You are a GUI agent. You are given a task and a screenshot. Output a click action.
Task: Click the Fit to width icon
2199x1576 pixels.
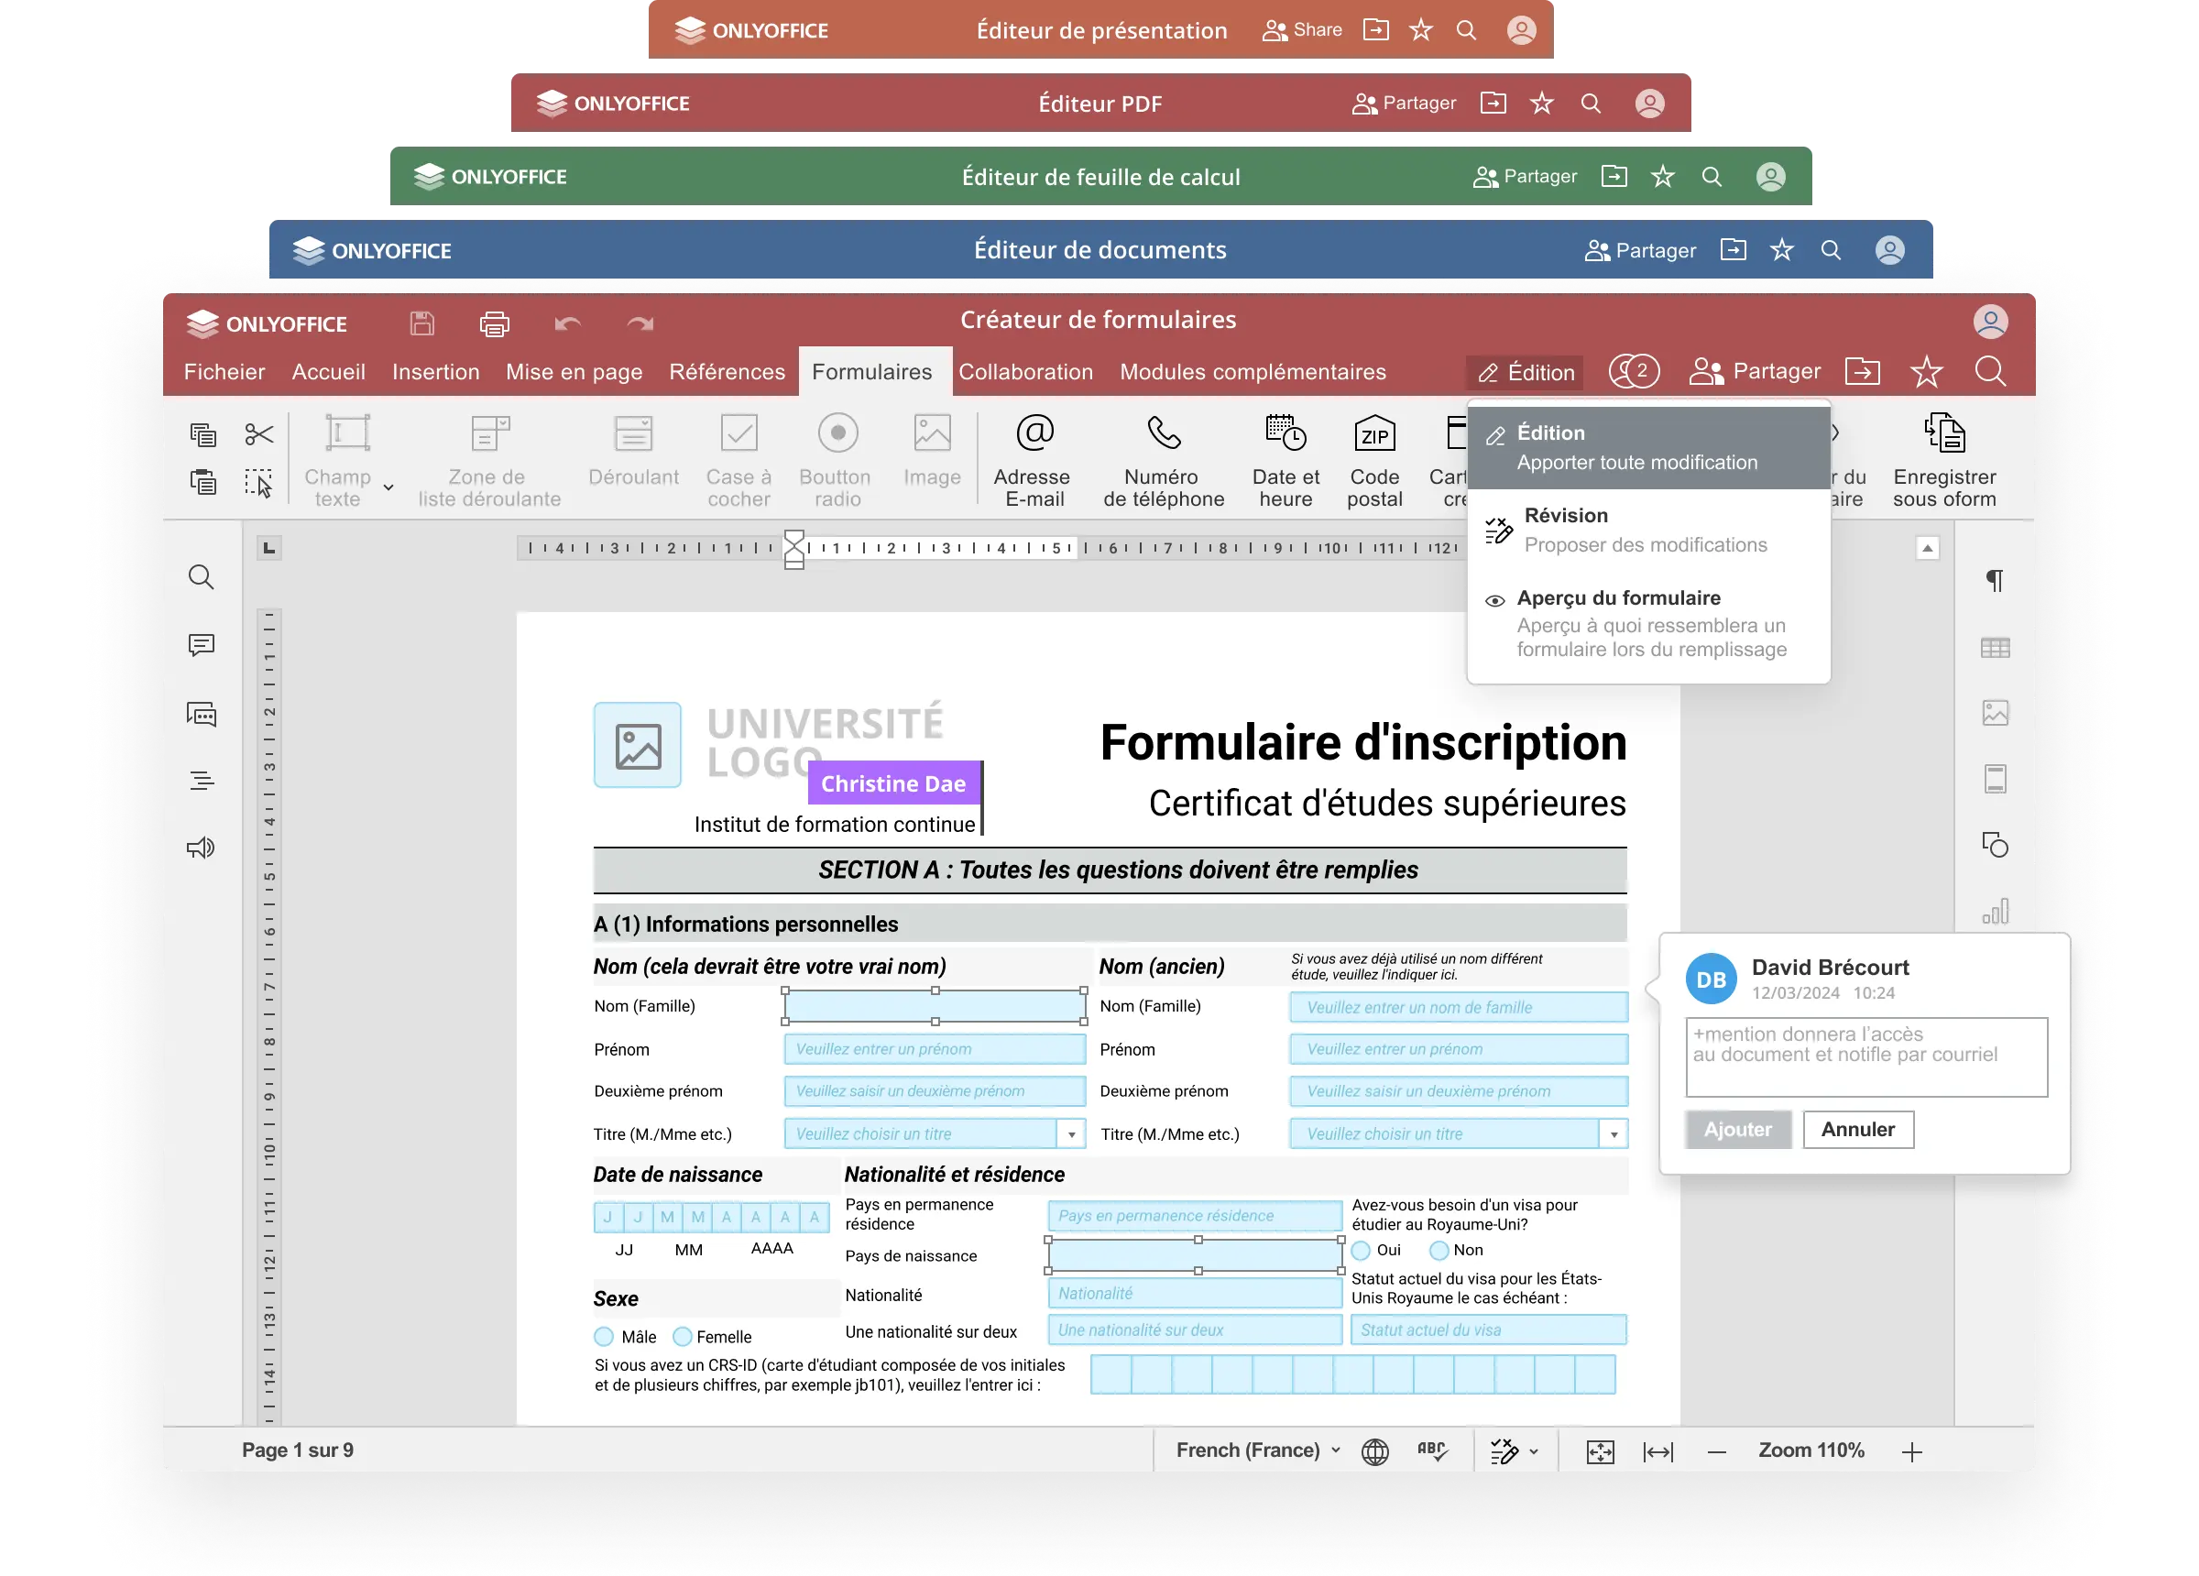[1658, 1450]
